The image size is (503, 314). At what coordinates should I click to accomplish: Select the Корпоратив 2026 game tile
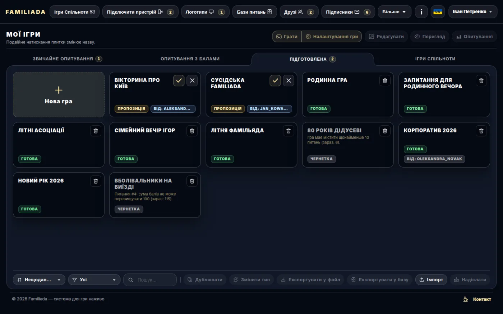[x=444, y=145]
